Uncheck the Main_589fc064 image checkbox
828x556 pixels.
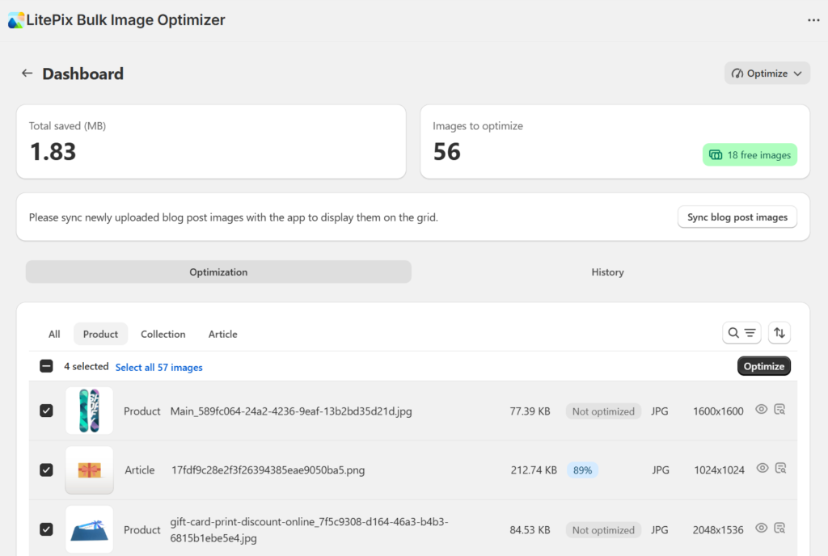point(47,411)
